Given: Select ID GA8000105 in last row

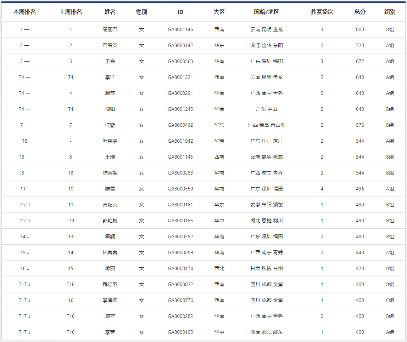Looking at the screenshot, I should click(180, 332).
